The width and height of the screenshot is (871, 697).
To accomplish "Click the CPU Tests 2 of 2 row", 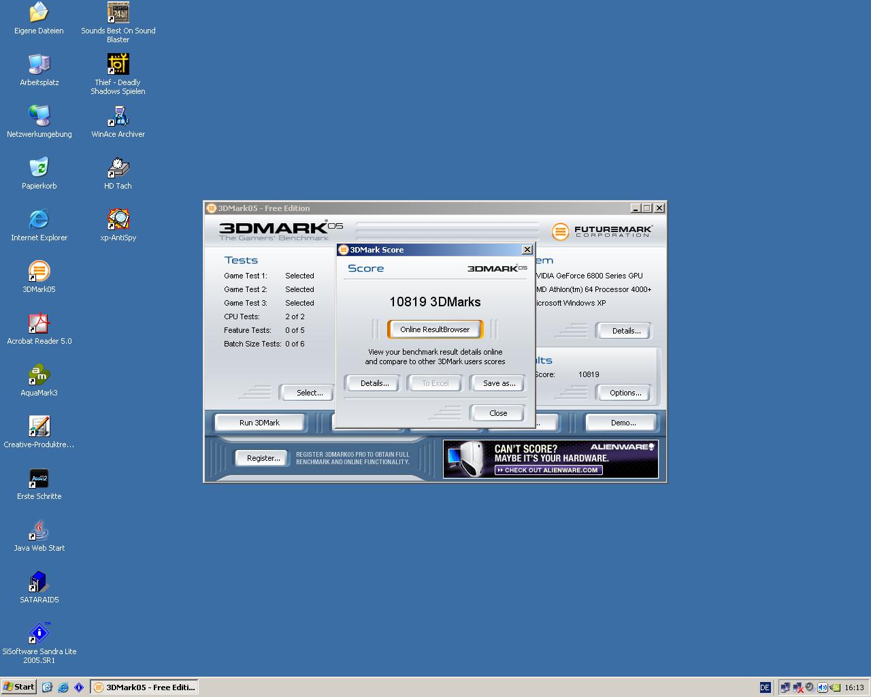I will (x=264, y=317).
